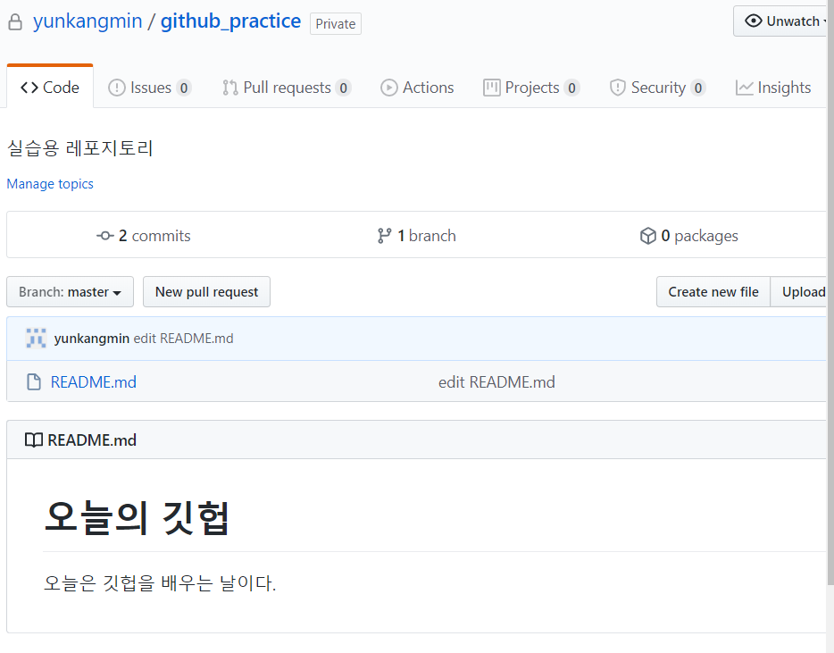Click the Create new file button
The height and width of the screenshot is (653, 834).
713,291
